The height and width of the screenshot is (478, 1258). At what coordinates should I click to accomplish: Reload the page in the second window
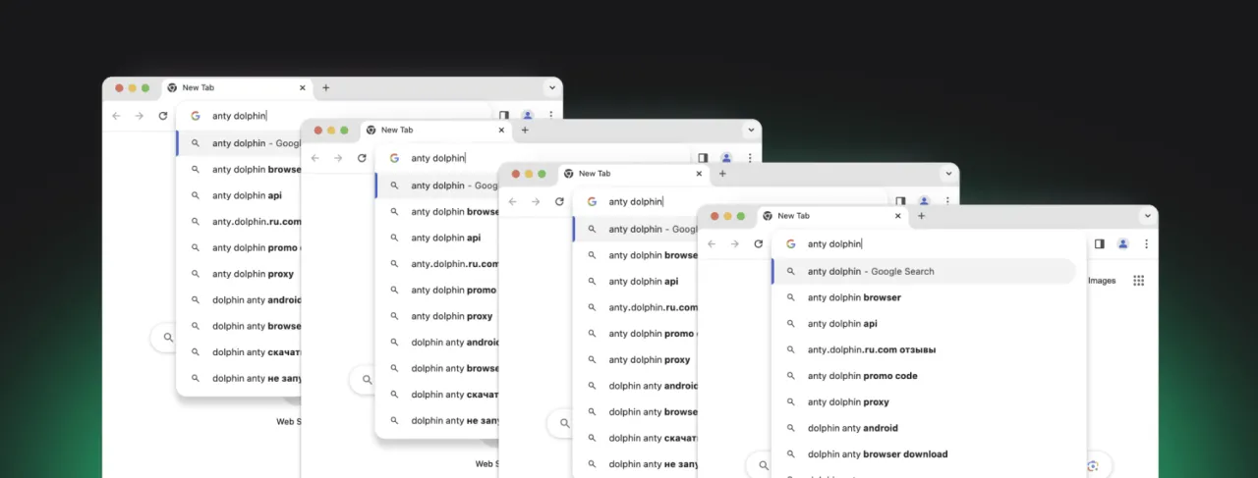click(x=362, y=158)
